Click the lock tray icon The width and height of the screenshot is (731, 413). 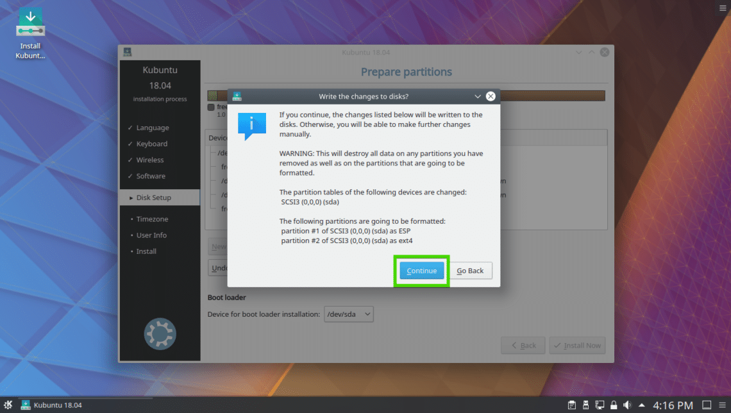click(614, 405)
